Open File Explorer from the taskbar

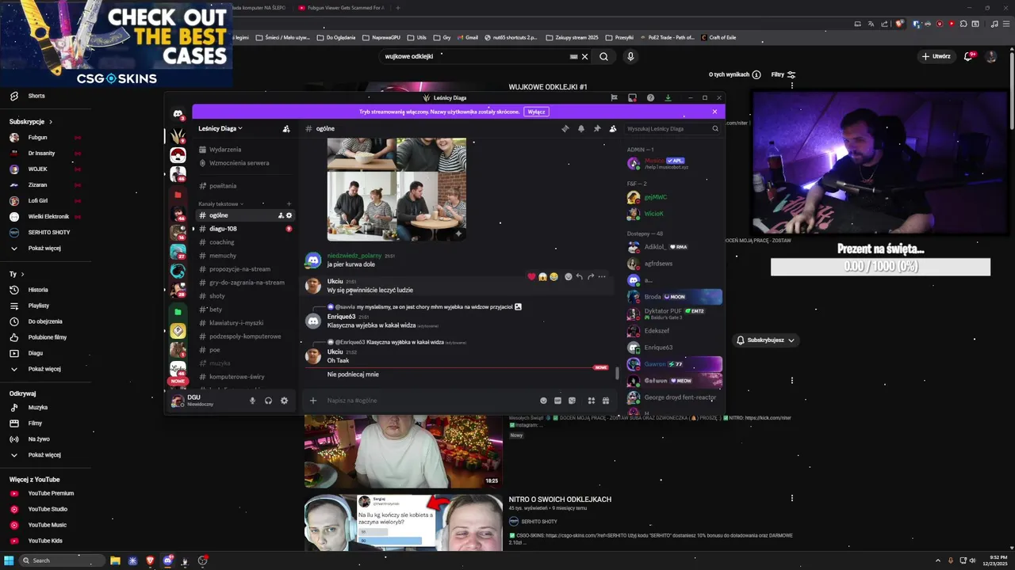(x=115, y=560)
